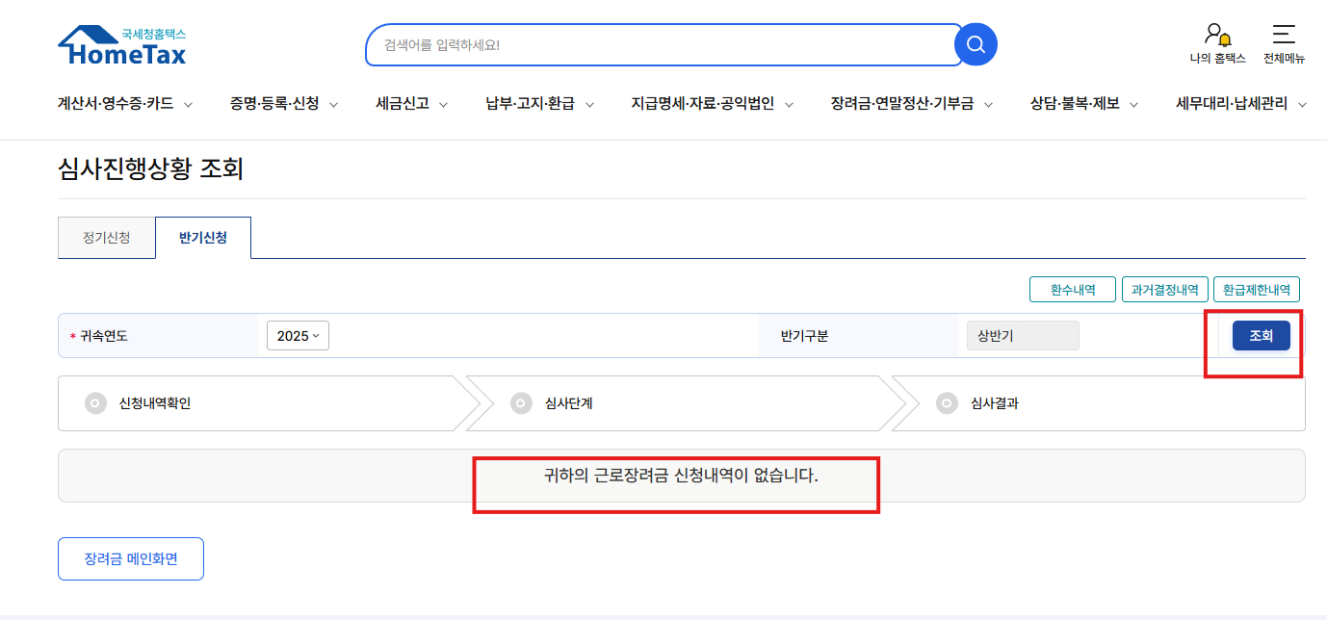This screenshot has height=620, width=1327.
Task: Click the search magnifier icon
Action: 975,44
